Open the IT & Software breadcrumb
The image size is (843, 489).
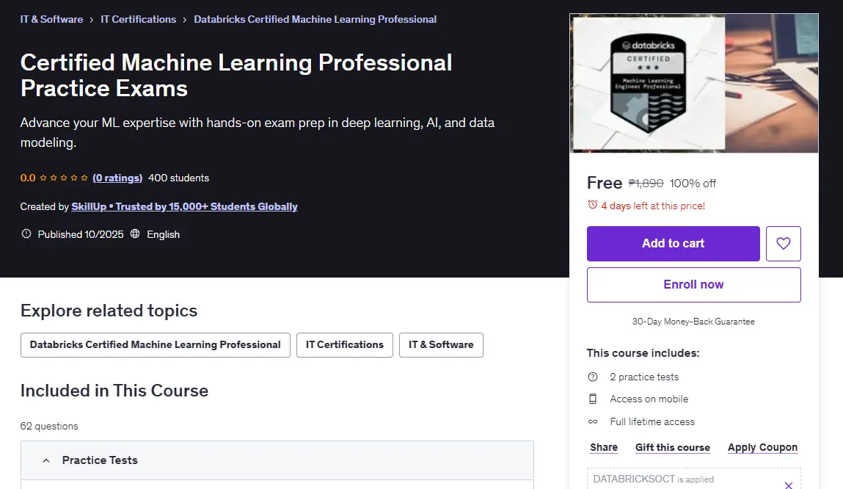[x=51, y=19]
